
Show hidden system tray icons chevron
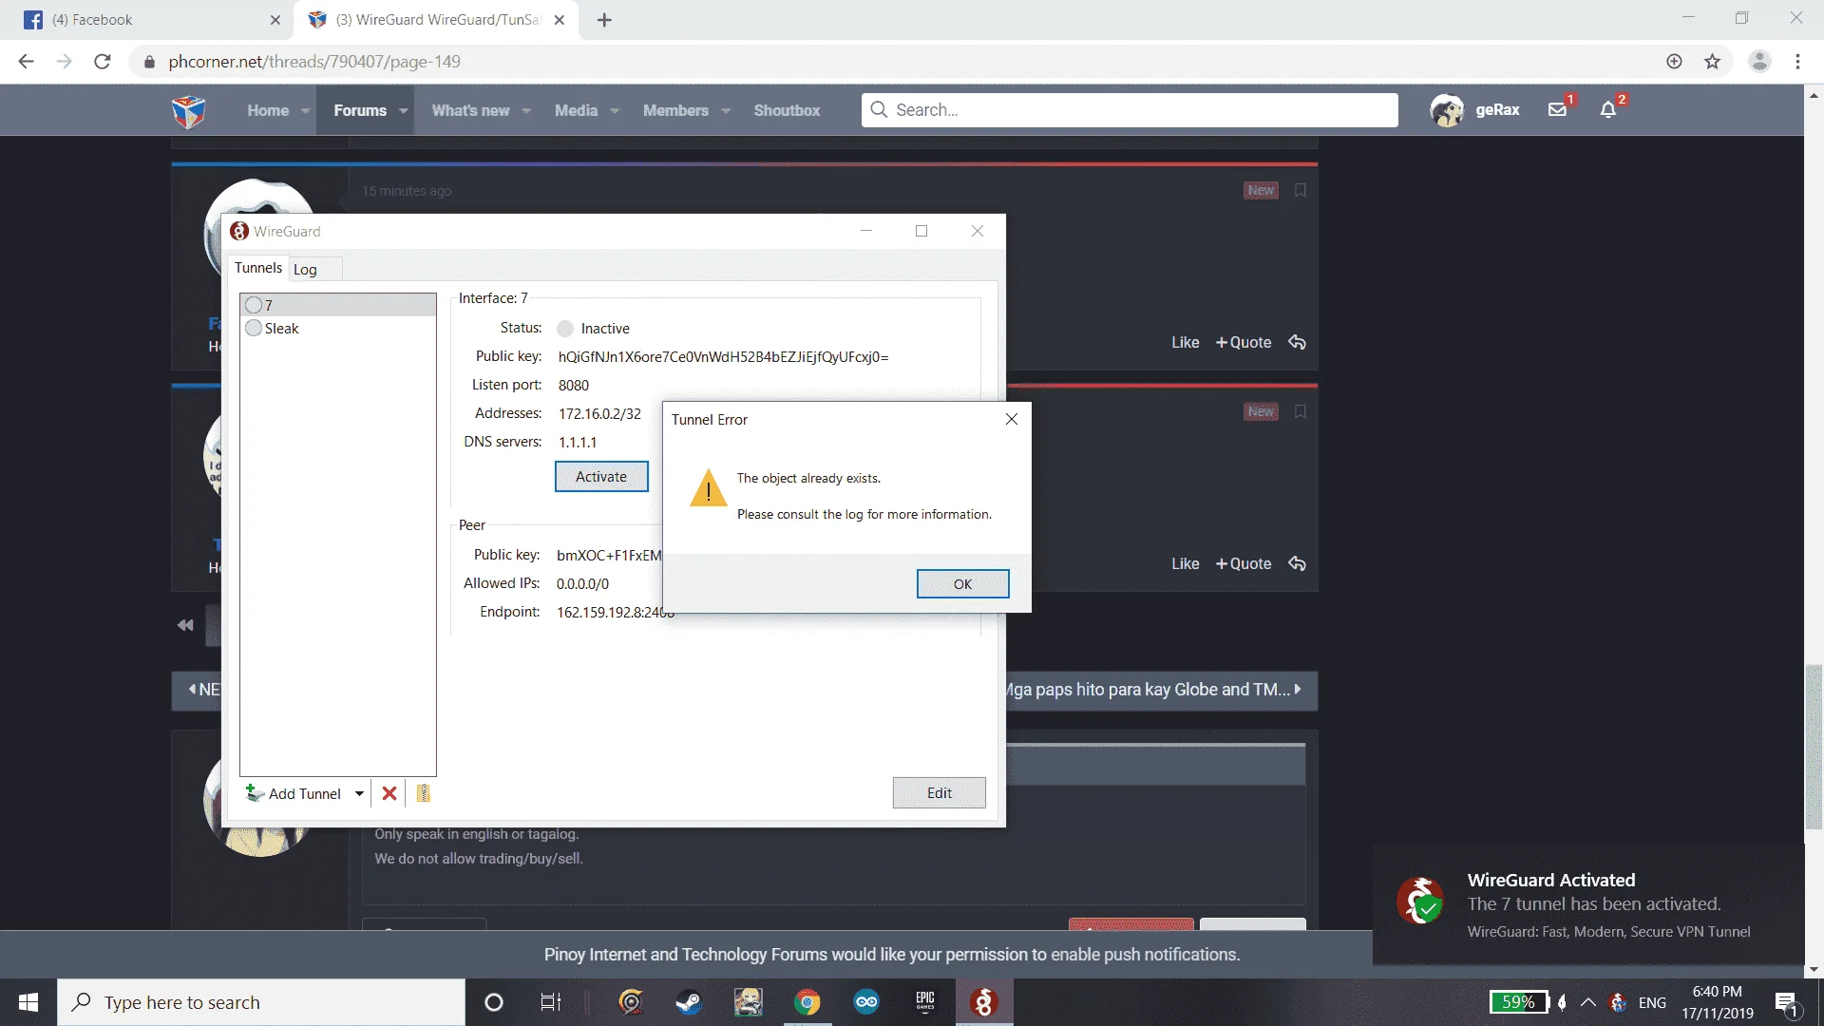tap(1587, 1002)
